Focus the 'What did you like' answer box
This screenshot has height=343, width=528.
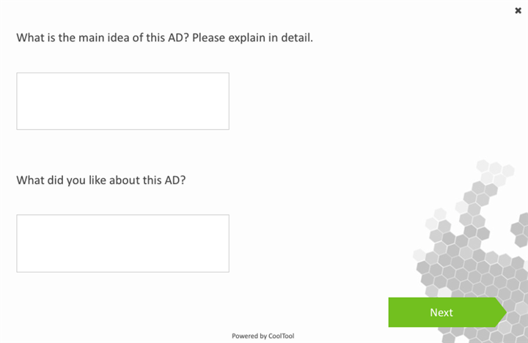[122, 243]
